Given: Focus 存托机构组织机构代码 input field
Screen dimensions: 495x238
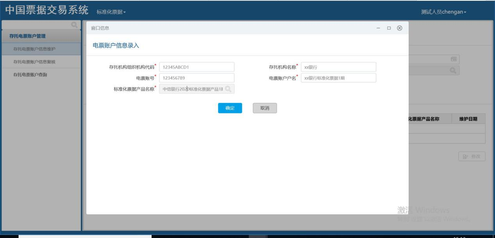Looking at the screenshot, I should click(x=197, y=67).
